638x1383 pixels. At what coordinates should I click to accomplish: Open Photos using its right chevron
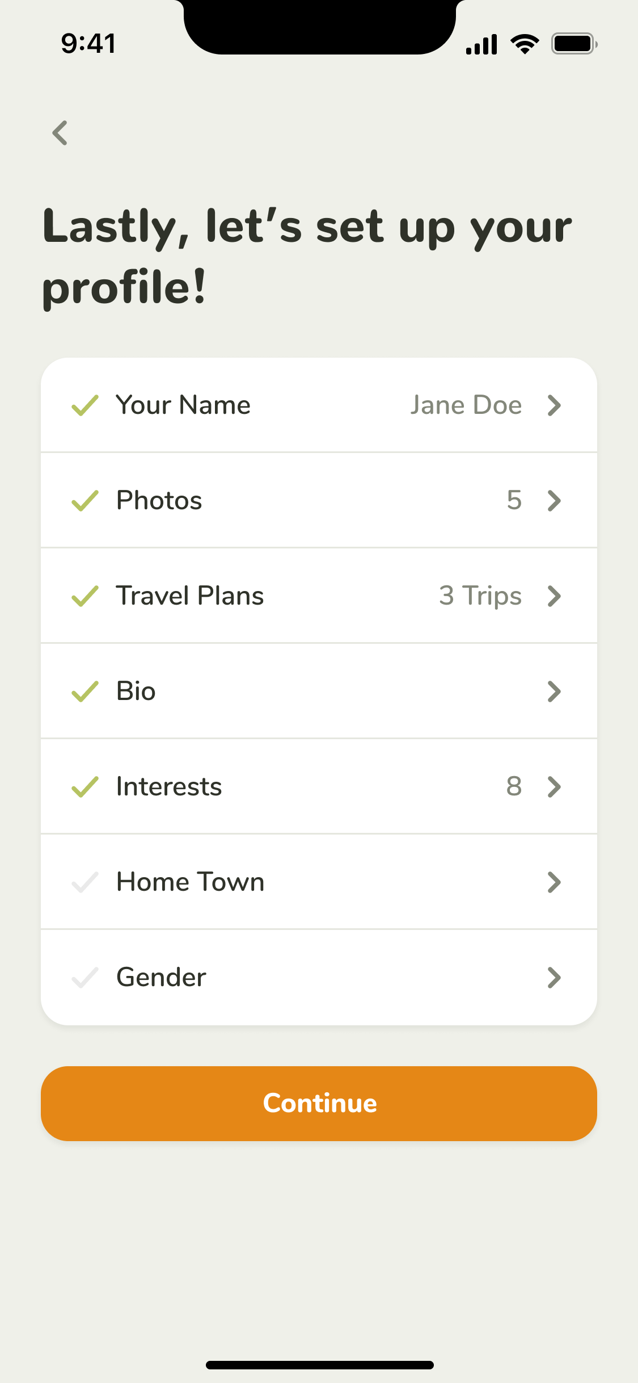pyautogui.click(x=554, y=501)
